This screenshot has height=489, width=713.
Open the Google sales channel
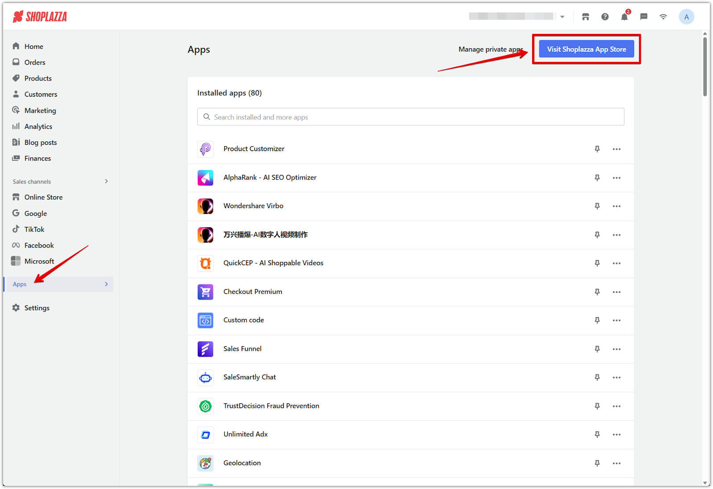36,214
